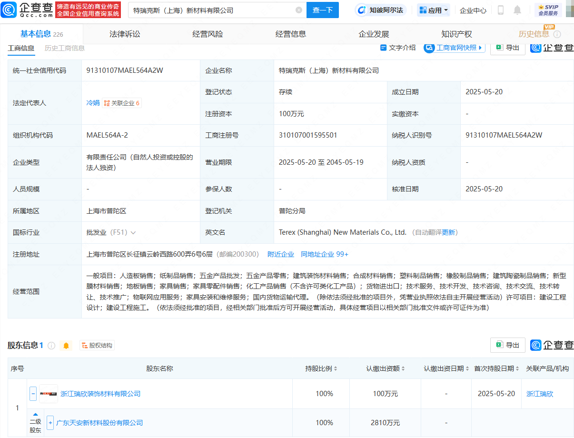Switch to the 历史信息 VIP tab
The image size is (574, 438).
(534, 34)
